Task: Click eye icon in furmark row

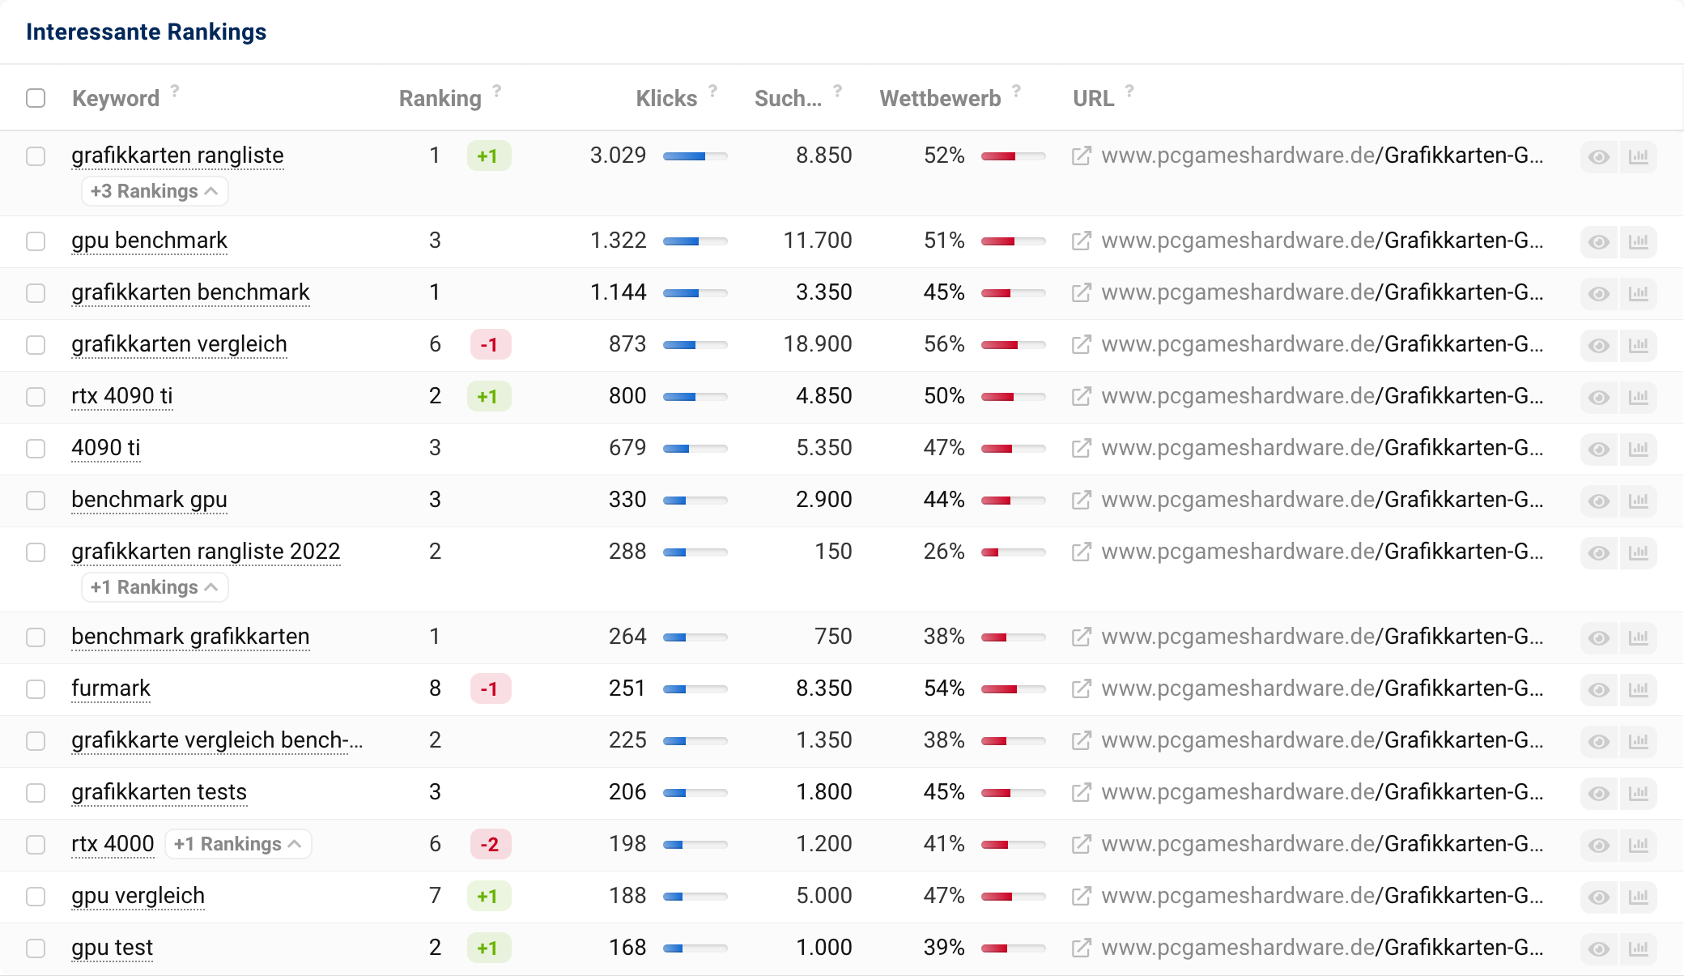Action: tap(1598, 689)
